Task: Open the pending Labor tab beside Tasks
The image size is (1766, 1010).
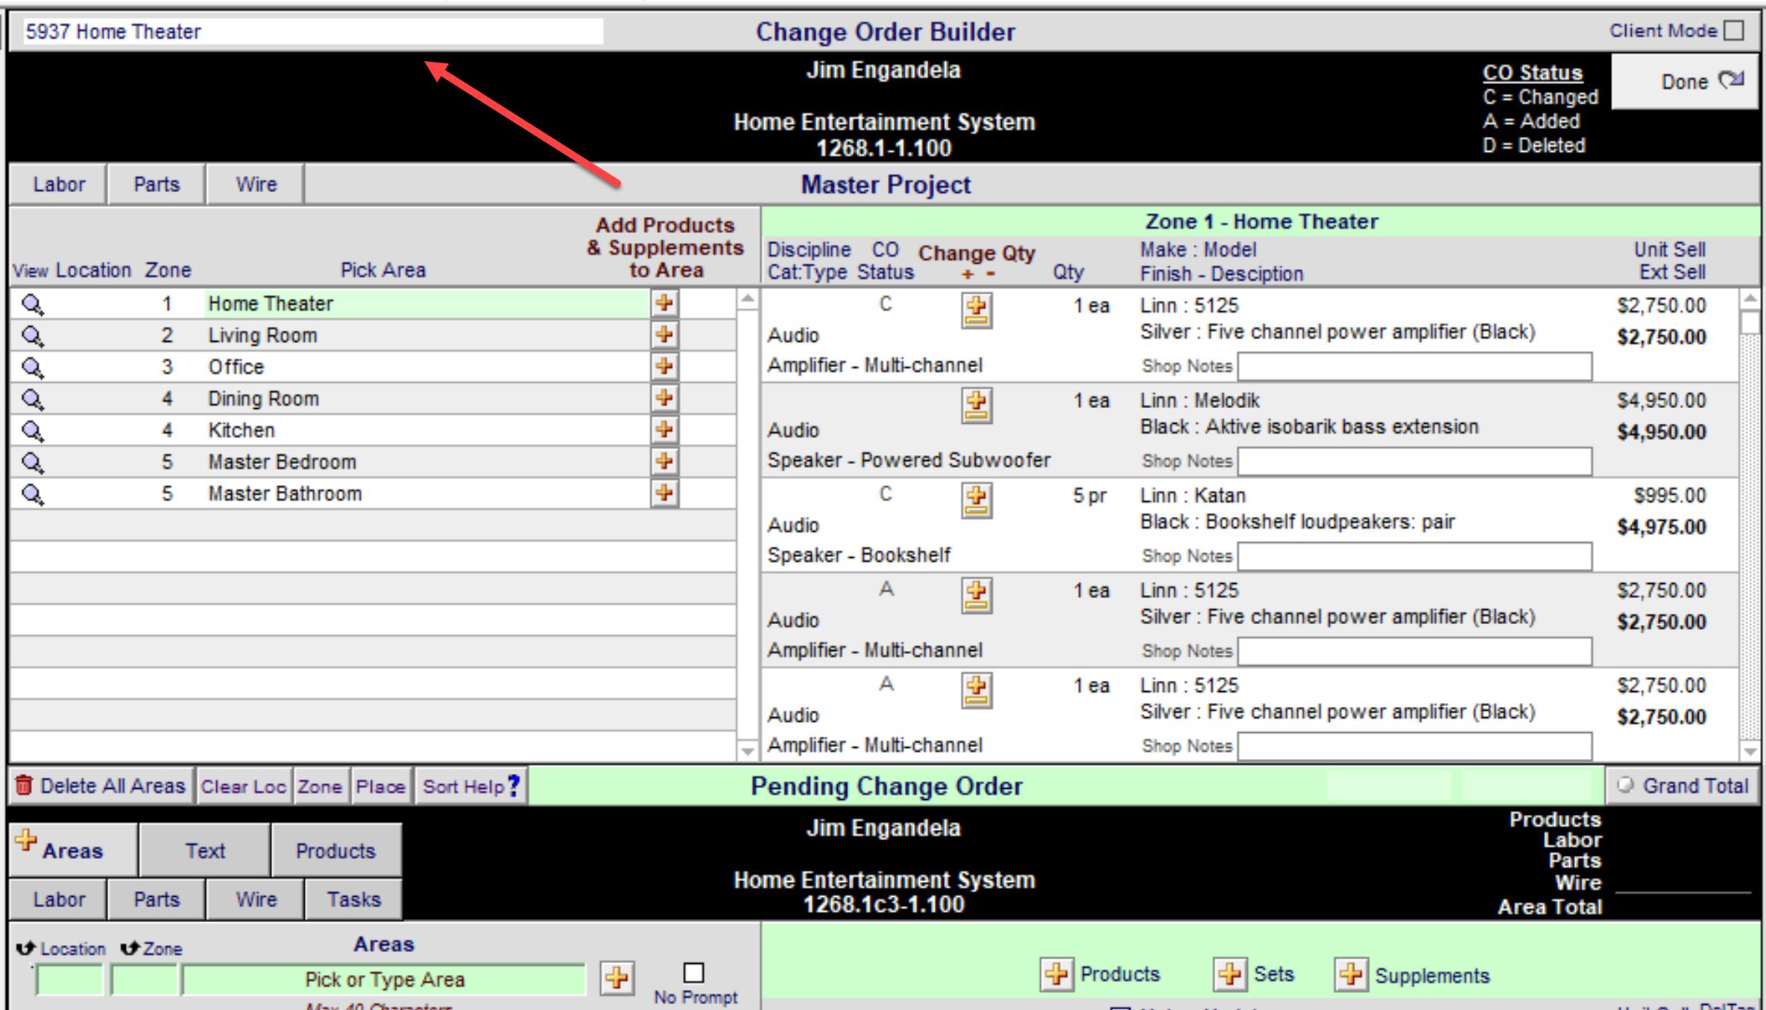Action: pyautogui.click(x=59, y=899)
